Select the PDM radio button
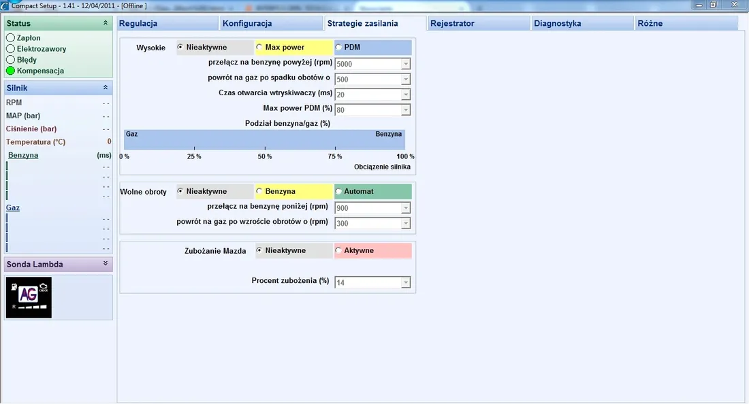The height and width of the screenshot is (404, 749). pyautogui.click(x=338, y=47)
